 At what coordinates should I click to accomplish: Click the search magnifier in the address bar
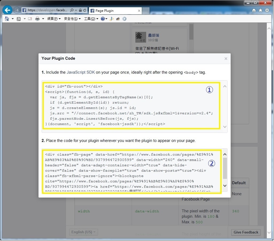[x=72, y=10]
